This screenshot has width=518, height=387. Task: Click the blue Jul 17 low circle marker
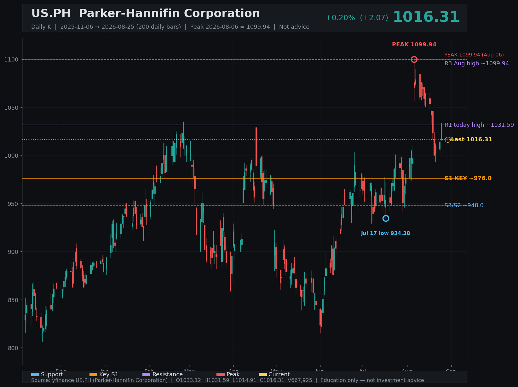(386, 219)
